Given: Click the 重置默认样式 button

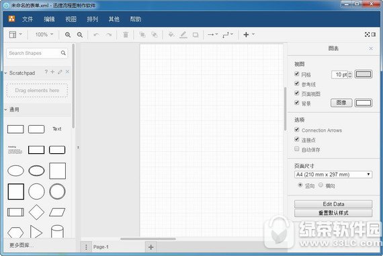Looking at the screenshot, I should (x=333, y=213).
